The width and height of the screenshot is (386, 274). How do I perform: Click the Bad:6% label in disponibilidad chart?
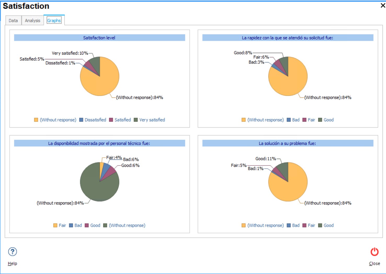(131, 159)
